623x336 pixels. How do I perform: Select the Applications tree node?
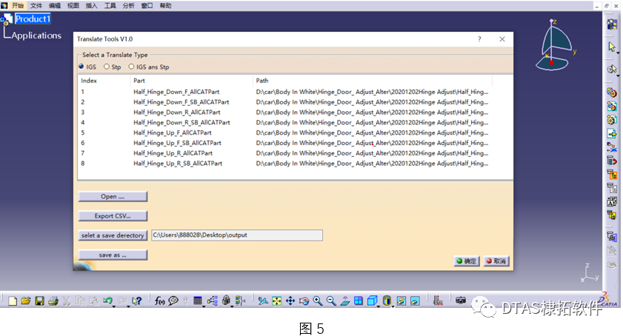(36, 36)
